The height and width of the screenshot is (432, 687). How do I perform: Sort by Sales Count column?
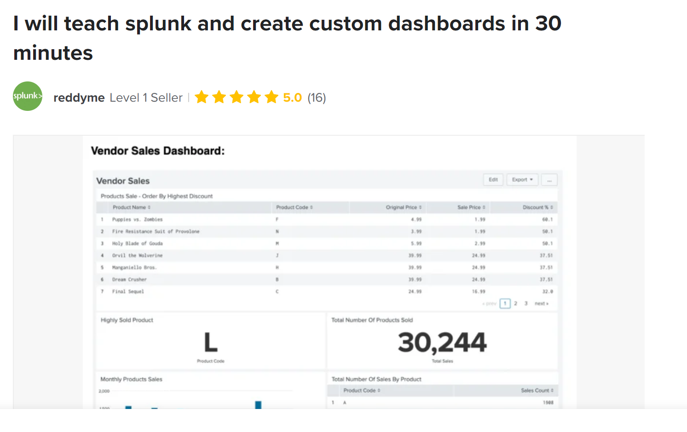(537, 391)
